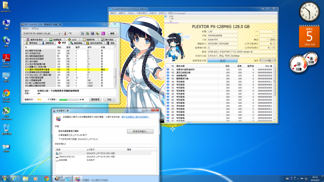The height and width of the screenshot is (182, 324).
Task: Click the Windows Start orb
Action: point(4,178)
